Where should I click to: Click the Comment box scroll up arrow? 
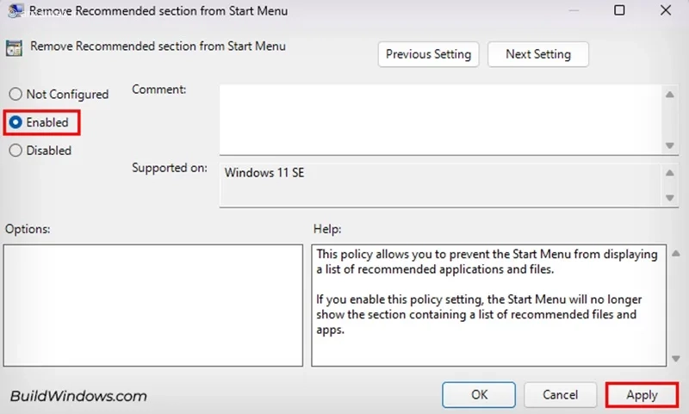click(x=671, y=94)
